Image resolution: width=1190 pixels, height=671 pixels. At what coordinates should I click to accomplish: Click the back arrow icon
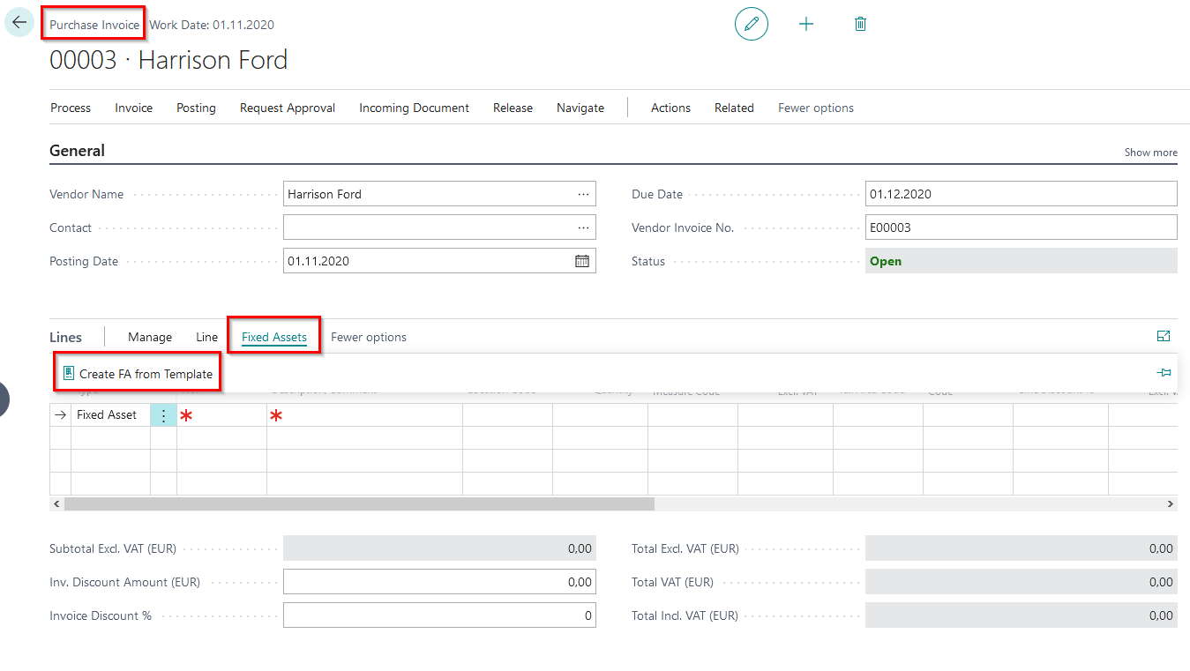19,23
